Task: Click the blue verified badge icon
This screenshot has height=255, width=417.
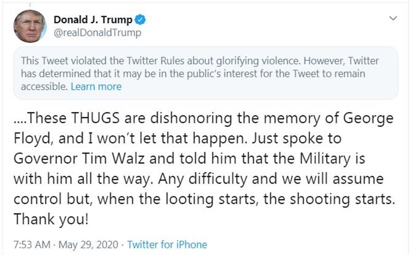Action: pyautogui.click(x=141, y=20)
